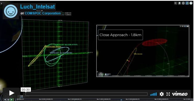Open Cesium navigation help question mark
Image resolution: width=195 pixels, height=101 pixels.
tap(191, 3)
